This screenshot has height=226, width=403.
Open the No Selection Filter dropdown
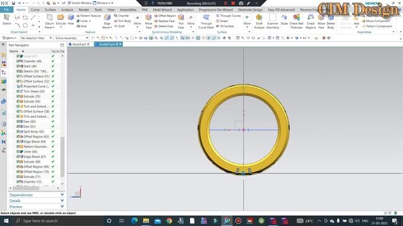pyautogui.click(x=37, y=38)
